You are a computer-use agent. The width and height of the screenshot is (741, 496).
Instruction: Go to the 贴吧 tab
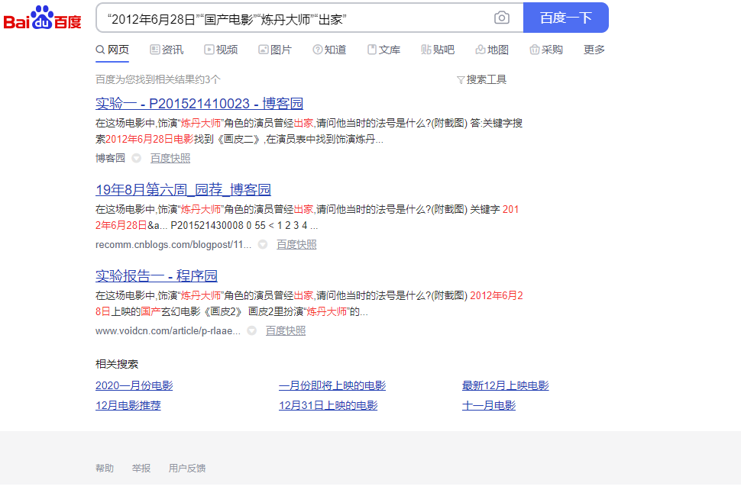click(438, 50)
